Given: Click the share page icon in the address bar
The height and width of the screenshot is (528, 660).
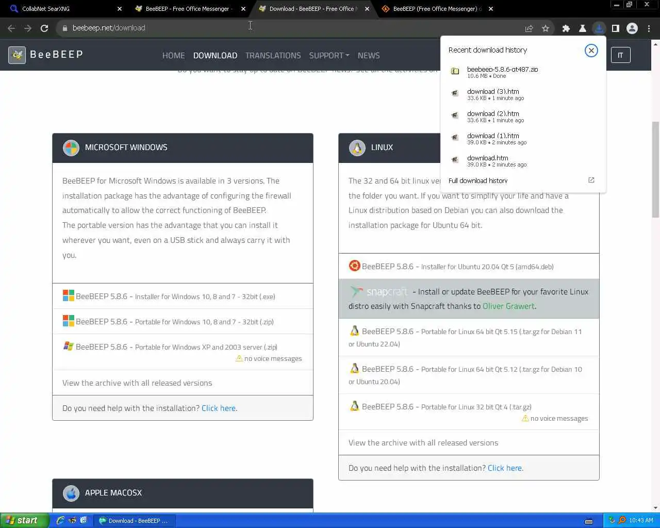Looking at the screenshot, I should coord(529,28).
